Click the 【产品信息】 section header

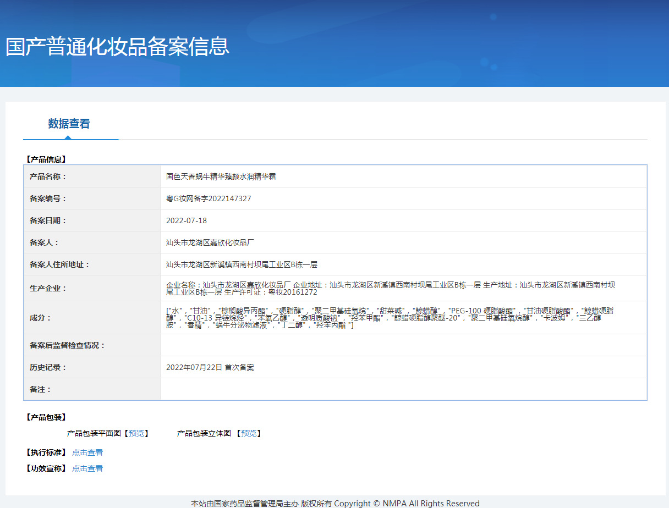tap(46, 159)
